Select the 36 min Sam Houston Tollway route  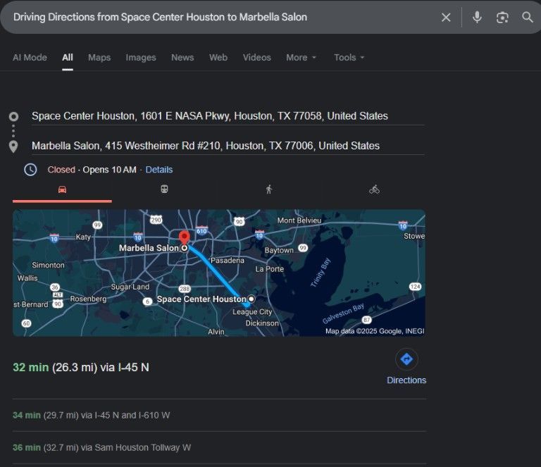[x=101, y=447]
